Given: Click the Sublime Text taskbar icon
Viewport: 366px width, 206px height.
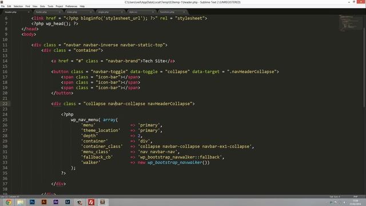Looking at the screenshot, I should point(102,202).
